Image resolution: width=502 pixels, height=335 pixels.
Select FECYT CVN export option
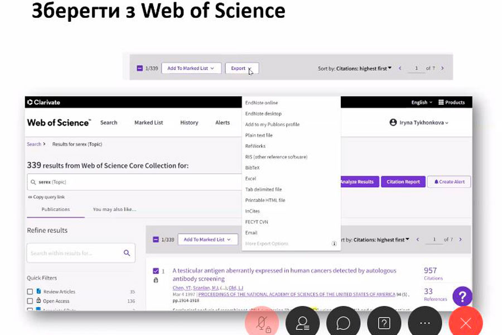pos(257,222)
